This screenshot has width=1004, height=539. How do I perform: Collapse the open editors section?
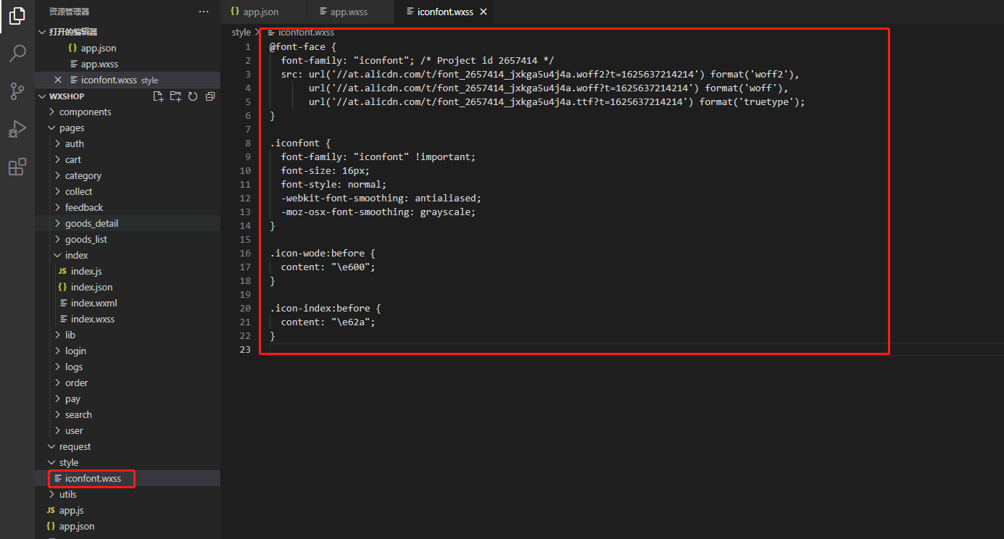(72, 32)
